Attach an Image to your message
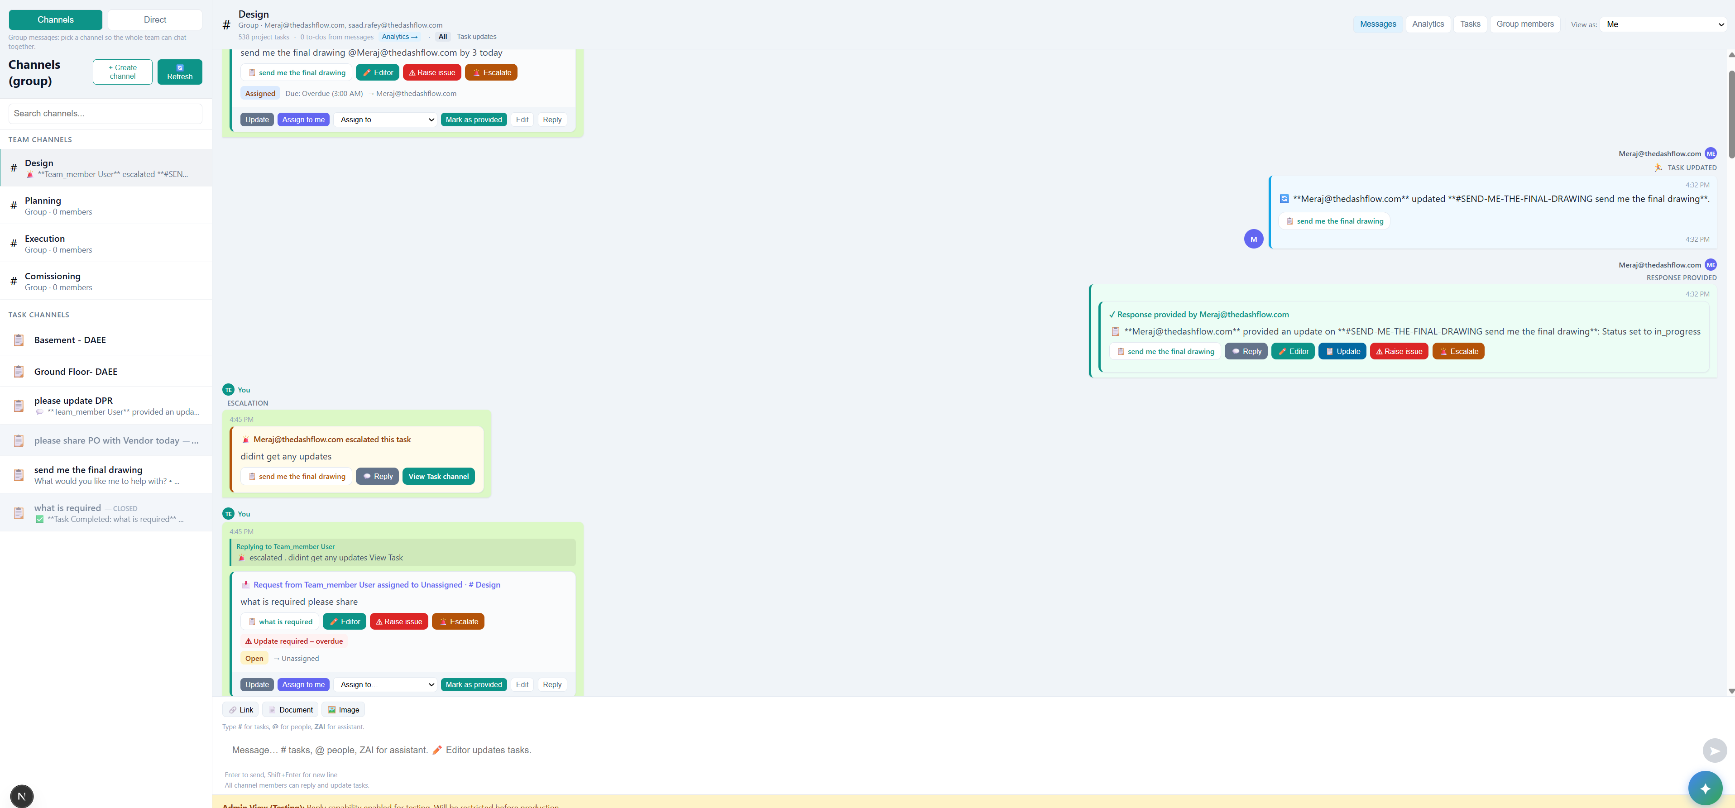Screen dimensions: 1735x808 point(344,709)
